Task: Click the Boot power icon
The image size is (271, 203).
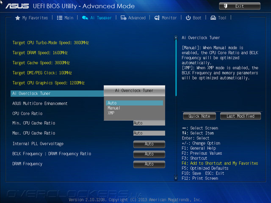Action: [188, 18]
